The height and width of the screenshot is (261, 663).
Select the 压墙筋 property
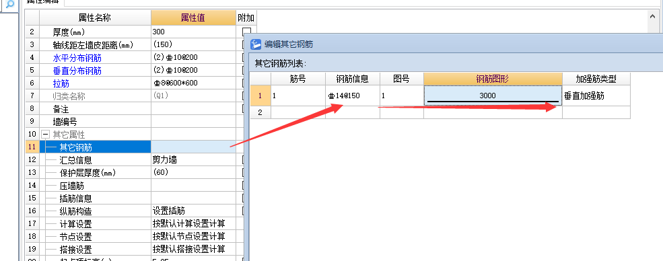pyautogui.click(x=95, y=186)
